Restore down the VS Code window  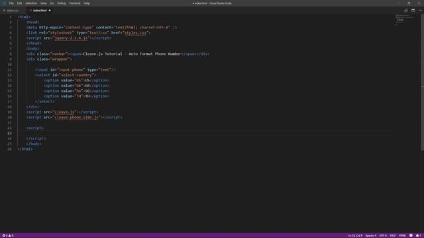tap(409, 3)
